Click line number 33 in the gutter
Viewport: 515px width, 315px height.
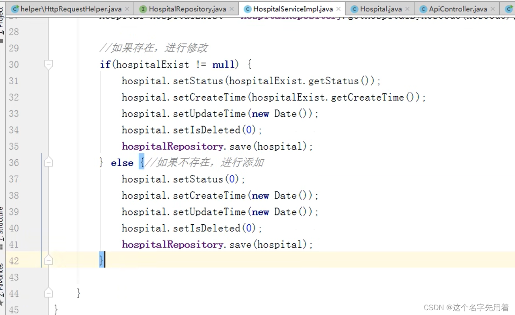pos(14,114)
